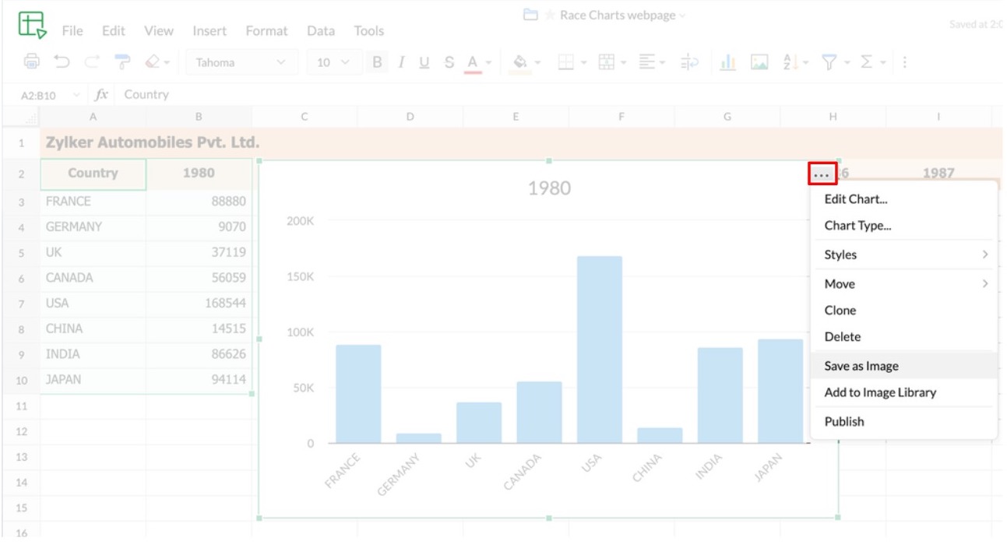
Task: Choose Edit Chart... from chart menu
Action: click(x=903, y=198)
